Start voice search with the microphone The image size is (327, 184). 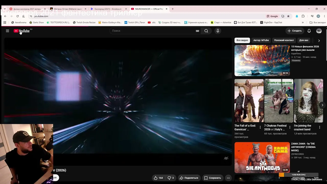218,31
